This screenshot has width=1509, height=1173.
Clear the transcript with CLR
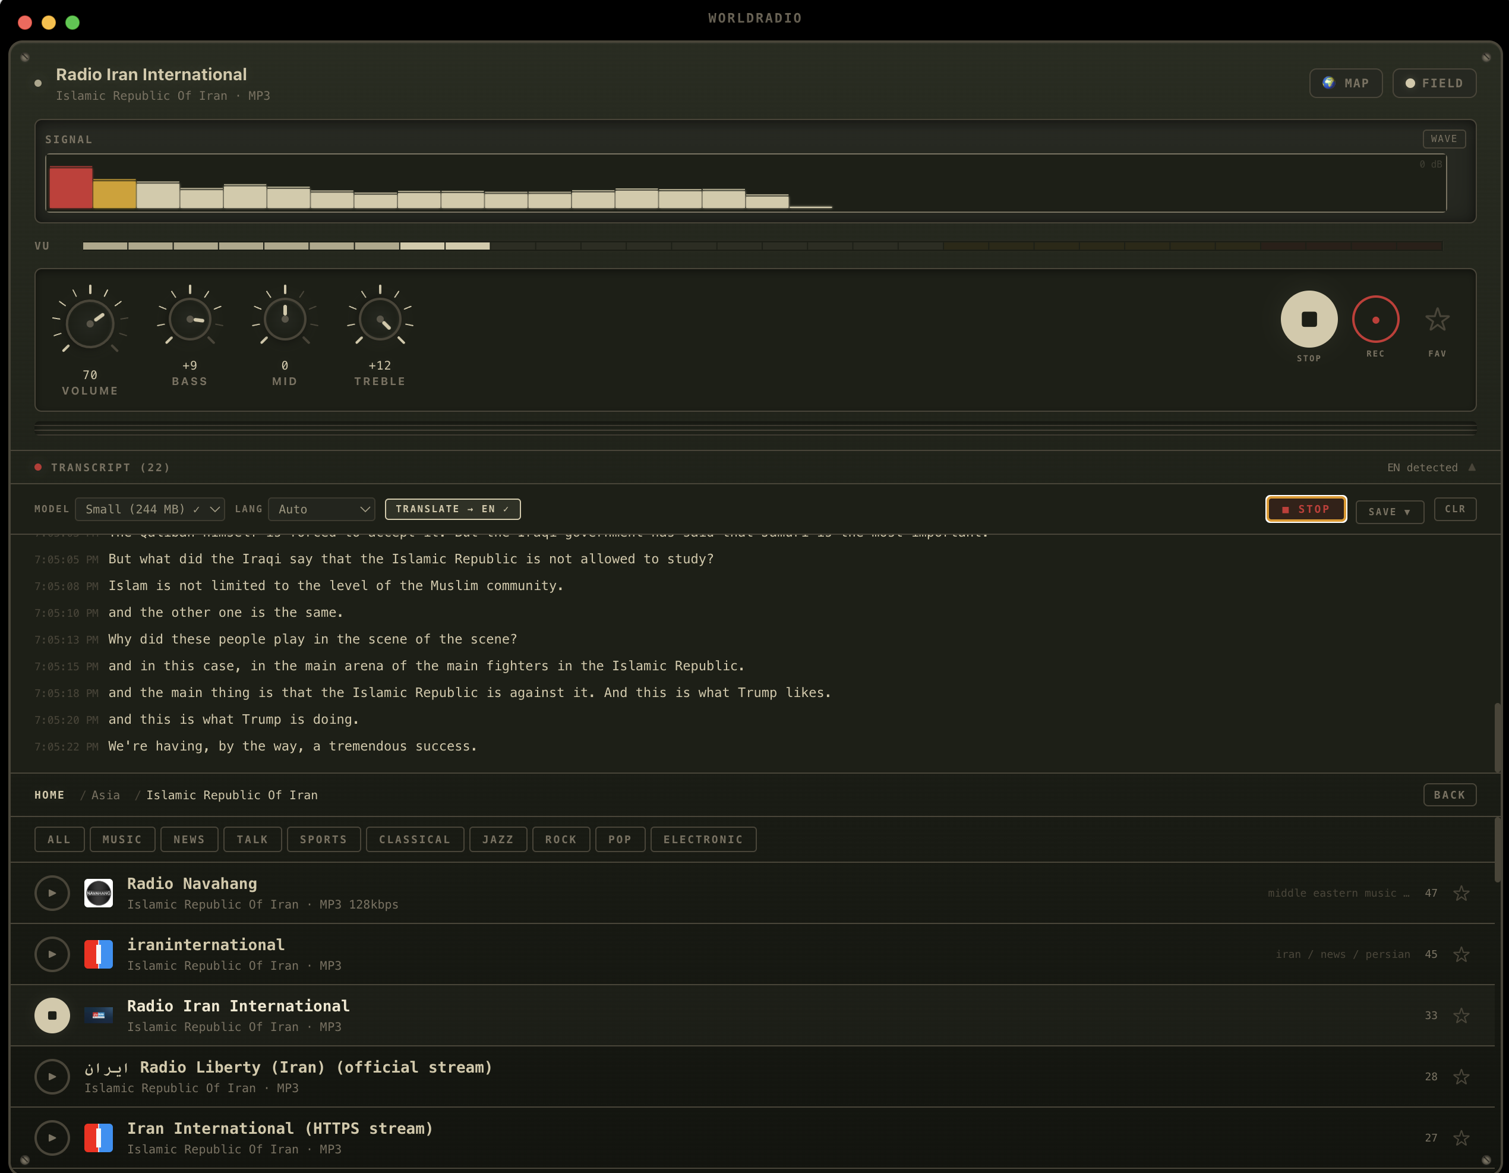1456,509
